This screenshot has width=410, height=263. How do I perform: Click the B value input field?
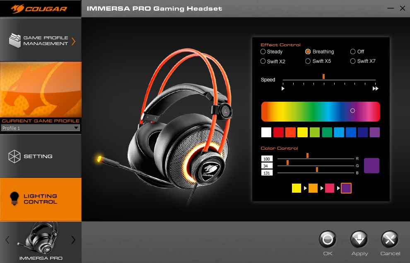click(267, 173)
